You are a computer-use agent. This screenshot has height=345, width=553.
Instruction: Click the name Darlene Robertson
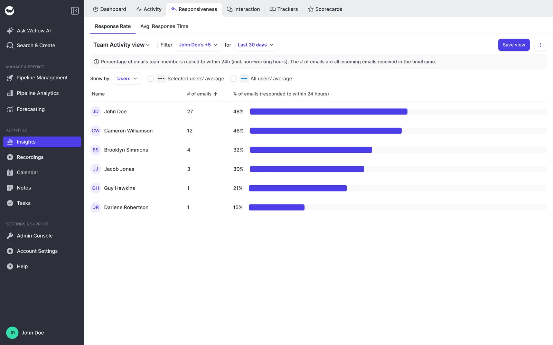126,207
